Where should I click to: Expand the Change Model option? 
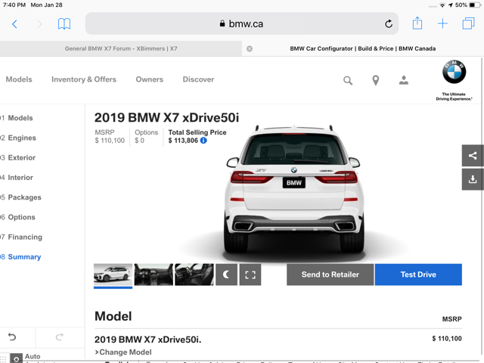point(123,352)
